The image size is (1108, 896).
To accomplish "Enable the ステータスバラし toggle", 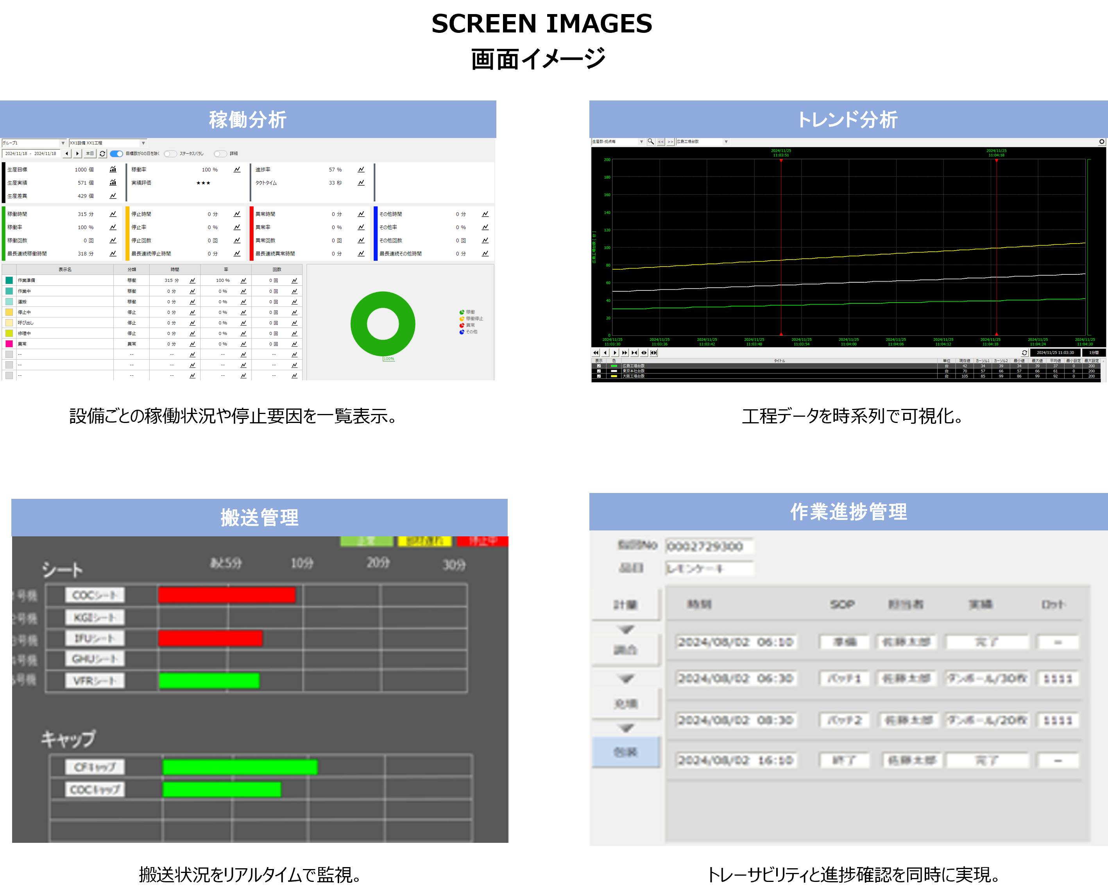I will [x=170, y=153].
